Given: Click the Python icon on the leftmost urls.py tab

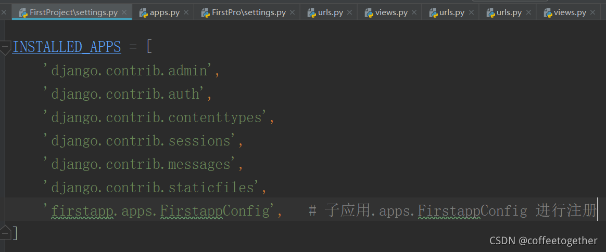Looking at the screenshot, I should coord(311,12).
